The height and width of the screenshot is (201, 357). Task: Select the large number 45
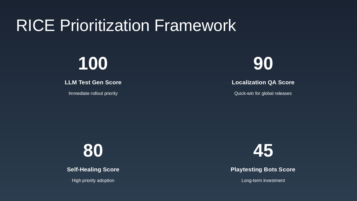(x=263, y=150)
